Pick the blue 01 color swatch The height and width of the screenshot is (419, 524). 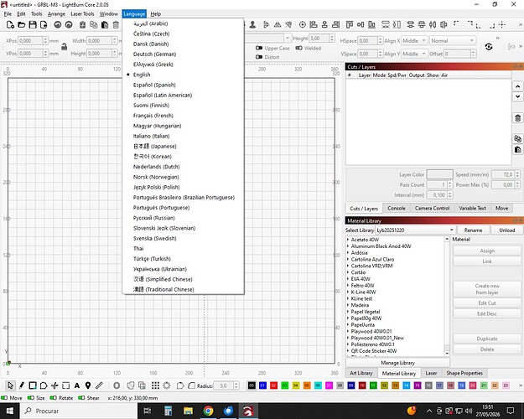tap(262, 385)
